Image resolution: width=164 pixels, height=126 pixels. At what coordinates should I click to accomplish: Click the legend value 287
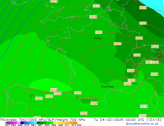pos(40,125)
